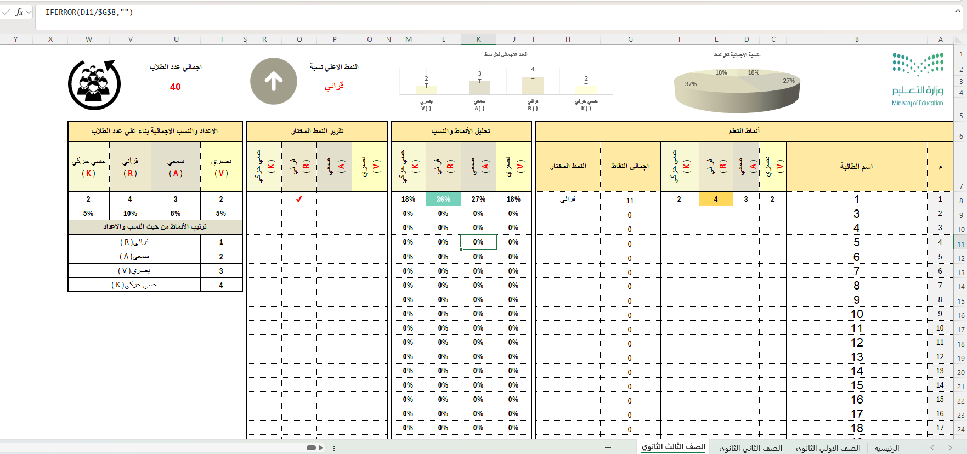Screen dimensions: 967x454
Task: Expand the dropdown chevron next to fx
Action: point(29,12)
